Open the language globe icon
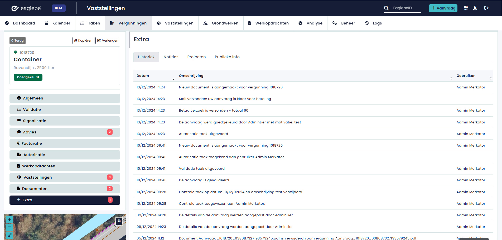The height and width of the screenshot is (240, 502). (x=466, y=8)
